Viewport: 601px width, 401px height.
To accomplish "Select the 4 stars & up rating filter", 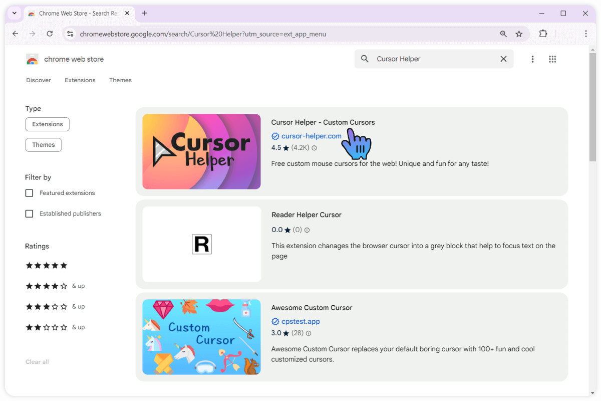I will point(46,286).
